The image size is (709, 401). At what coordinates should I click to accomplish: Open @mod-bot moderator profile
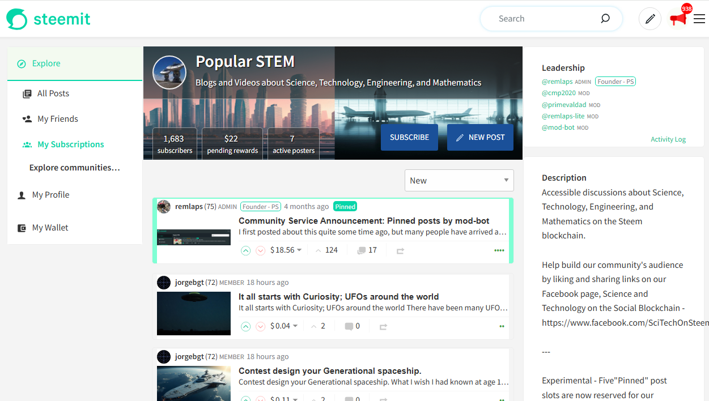coord(558,127)
